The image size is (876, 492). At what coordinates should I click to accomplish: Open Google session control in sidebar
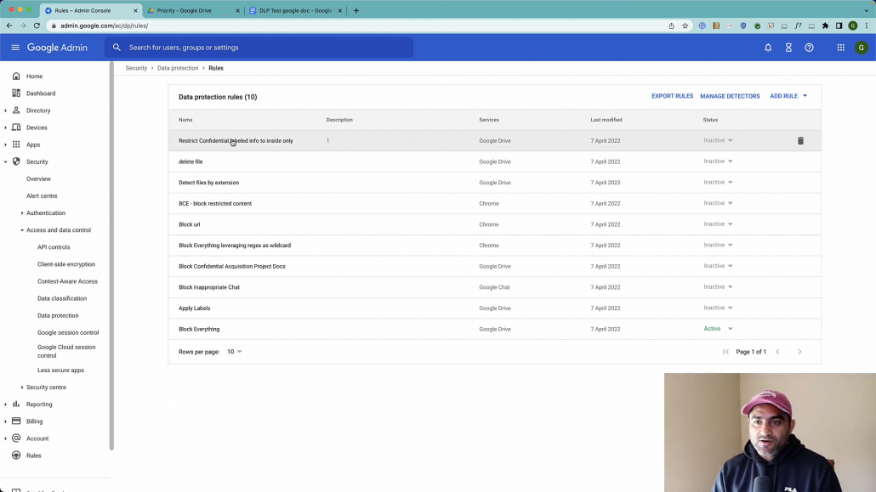(68, 332)
